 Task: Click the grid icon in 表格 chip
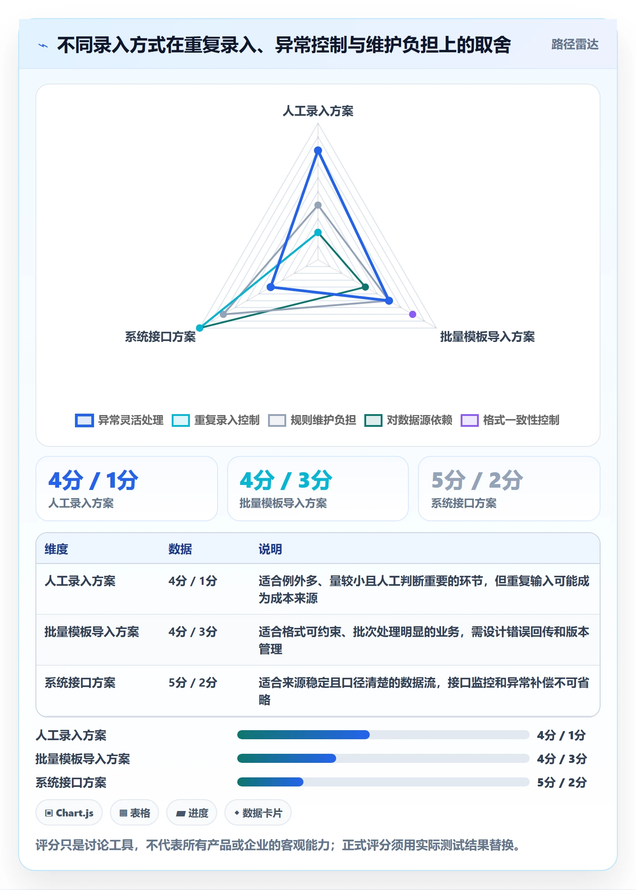[123, 813]
